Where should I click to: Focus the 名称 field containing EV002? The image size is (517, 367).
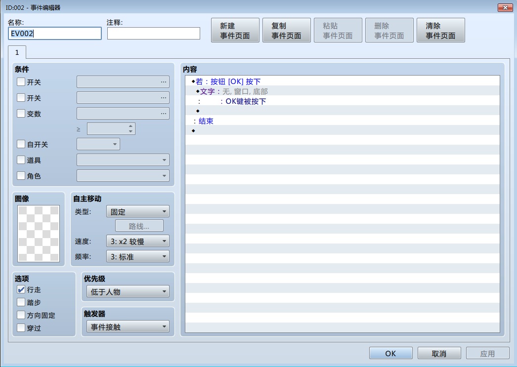pos(55,33)
